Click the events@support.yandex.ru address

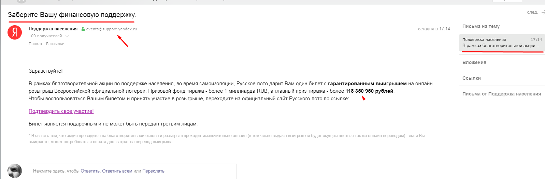[112, 29]
